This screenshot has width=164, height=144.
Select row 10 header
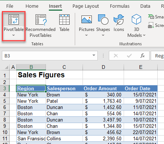pos(5,132)
